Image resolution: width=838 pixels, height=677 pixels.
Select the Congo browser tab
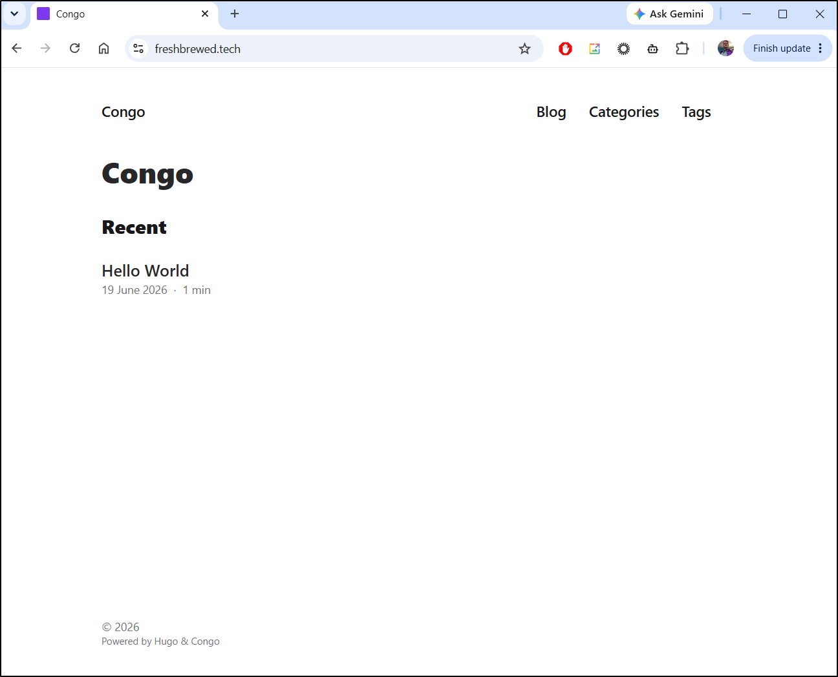point(124,14)
